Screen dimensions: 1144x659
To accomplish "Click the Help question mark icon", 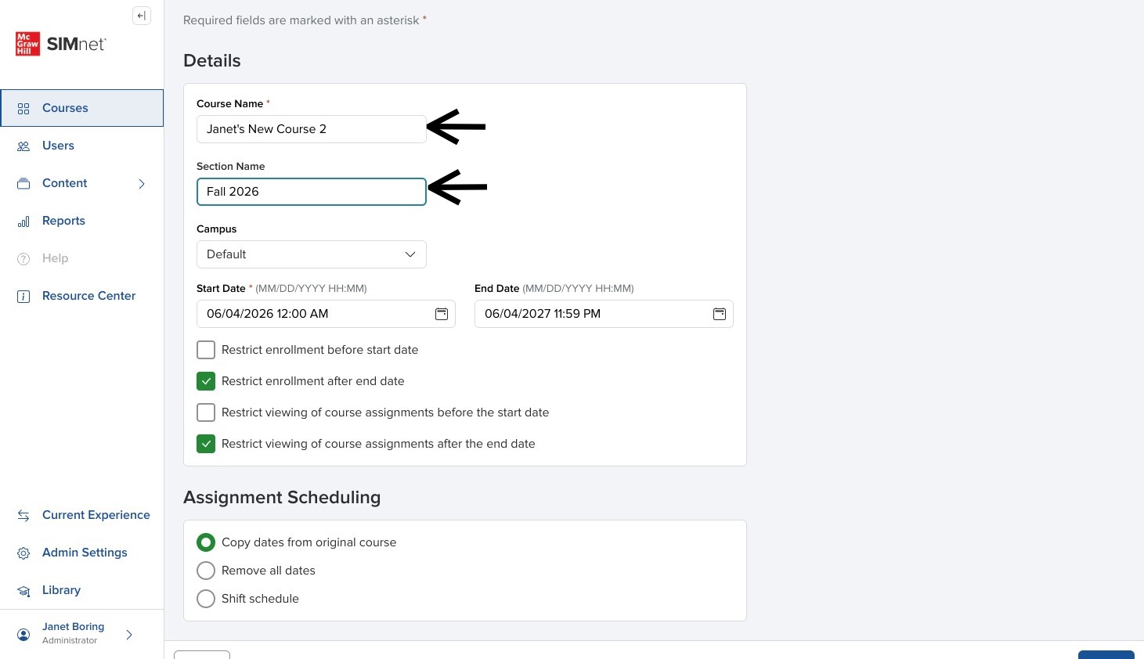I will [x=23, y=259].
